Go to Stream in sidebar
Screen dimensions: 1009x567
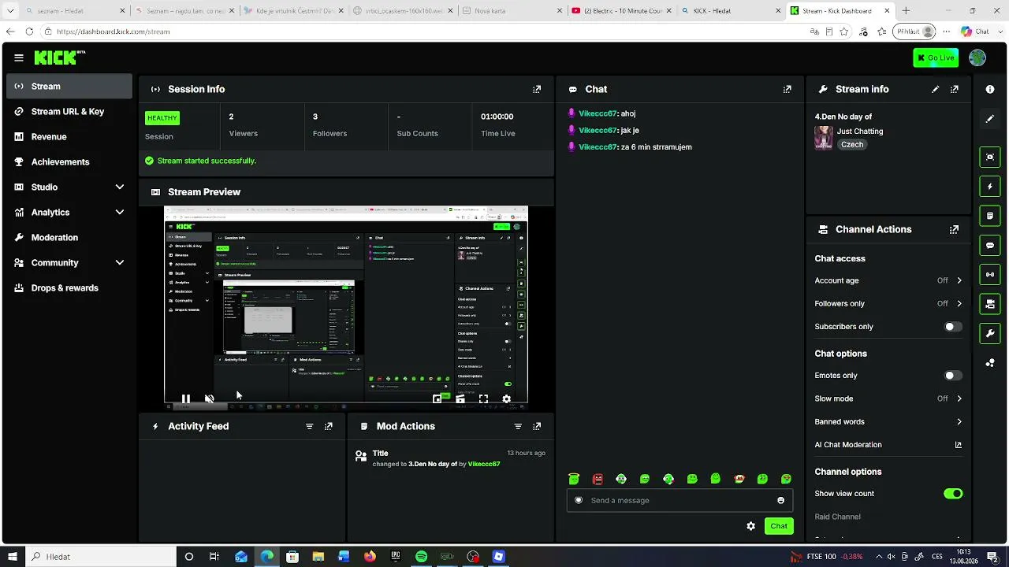coord(69,87)
